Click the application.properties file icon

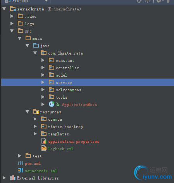point(44,141)
